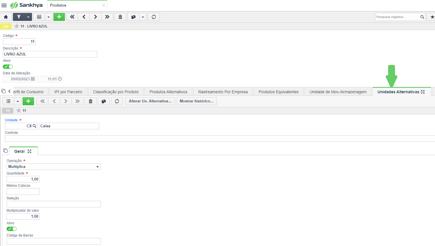Search units with CX magnifier icon
Viewport: 435px width, 246px height.
pyautogui.click(x=34, y=126)
